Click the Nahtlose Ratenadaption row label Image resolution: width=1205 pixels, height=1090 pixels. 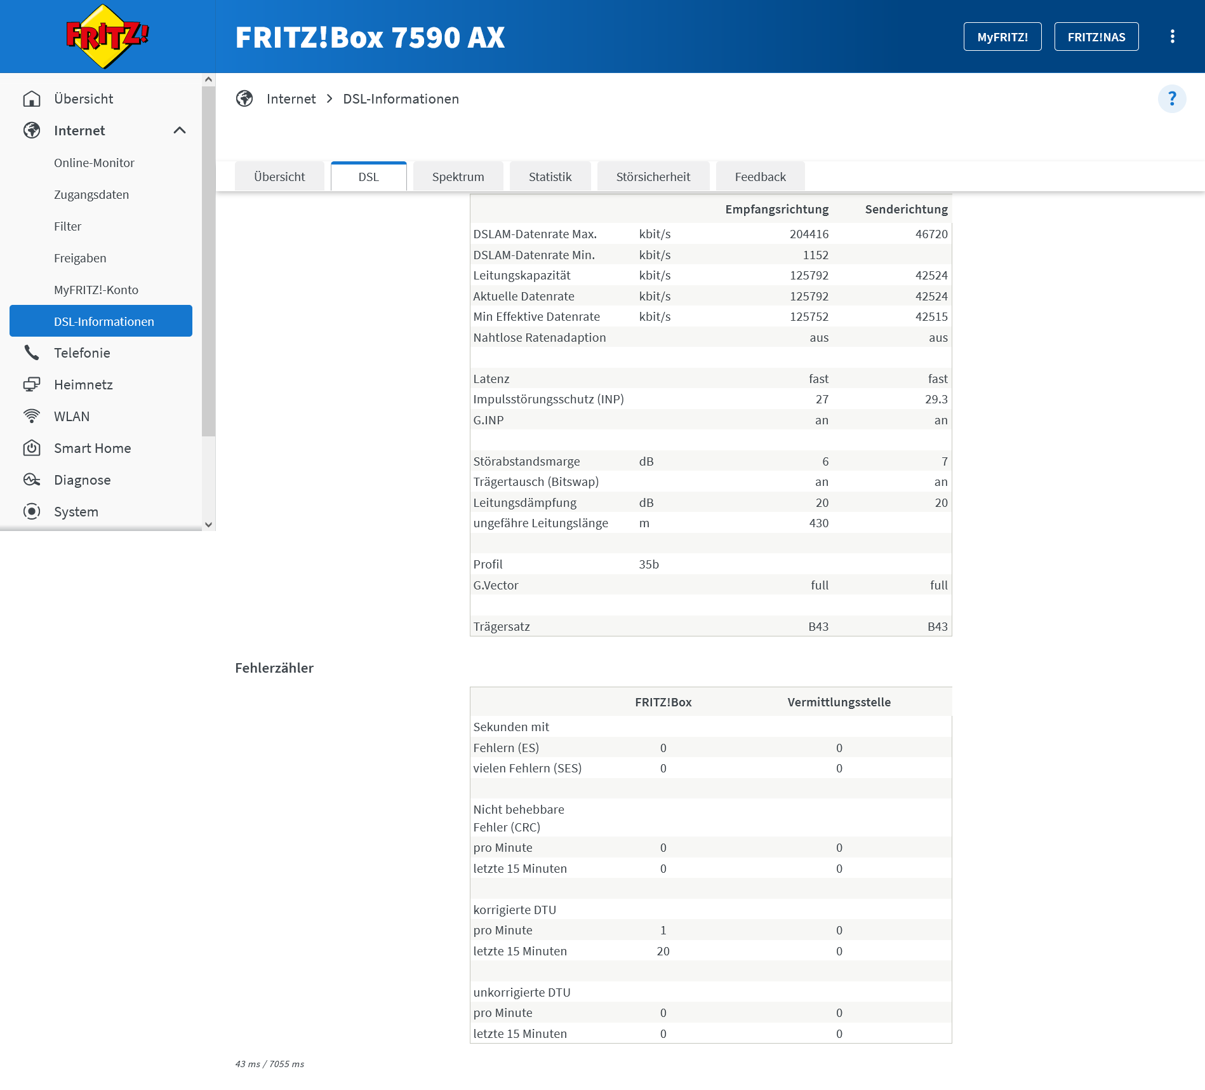pyautogui.click(x=539, y=337)
